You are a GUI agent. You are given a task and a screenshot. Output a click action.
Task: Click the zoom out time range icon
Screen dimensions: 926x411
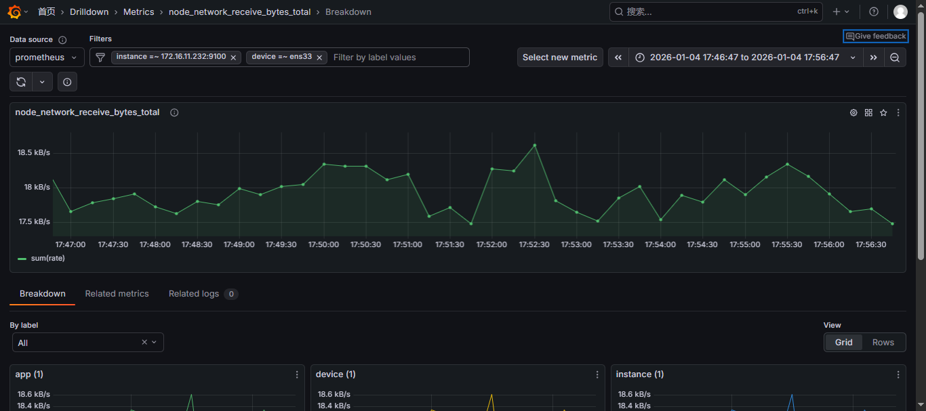pyautogui.click(x=895, y=58)
